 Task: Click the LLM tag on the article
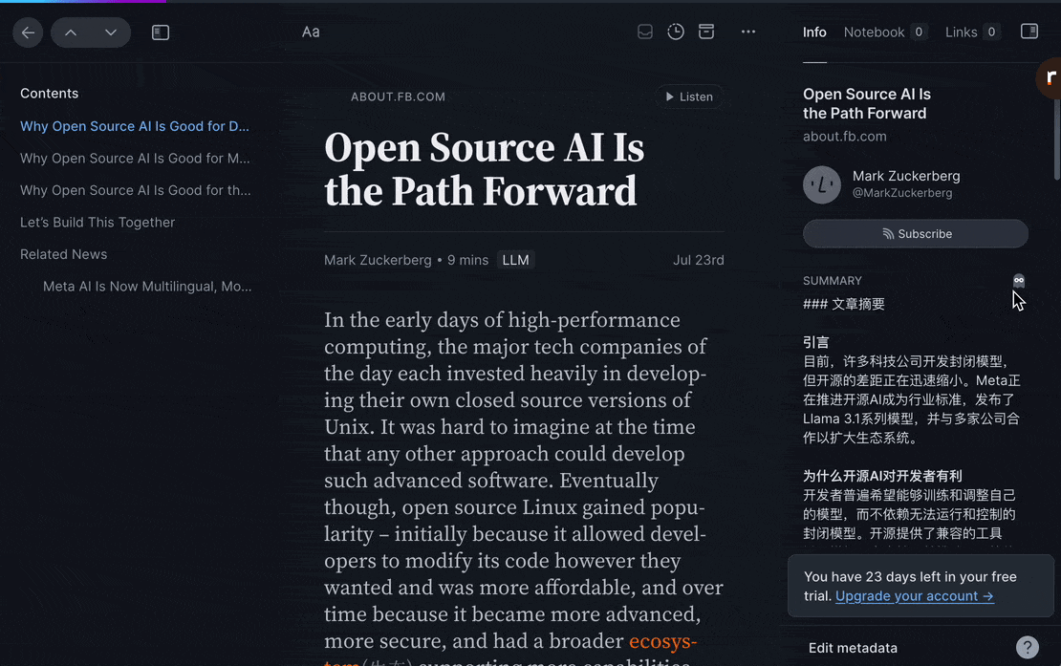click(x=515, y=260)
